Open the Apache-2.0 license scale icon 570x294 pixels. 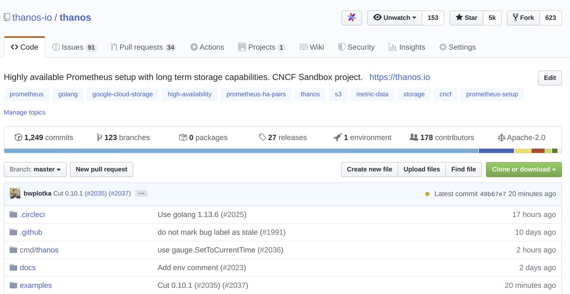502,137
